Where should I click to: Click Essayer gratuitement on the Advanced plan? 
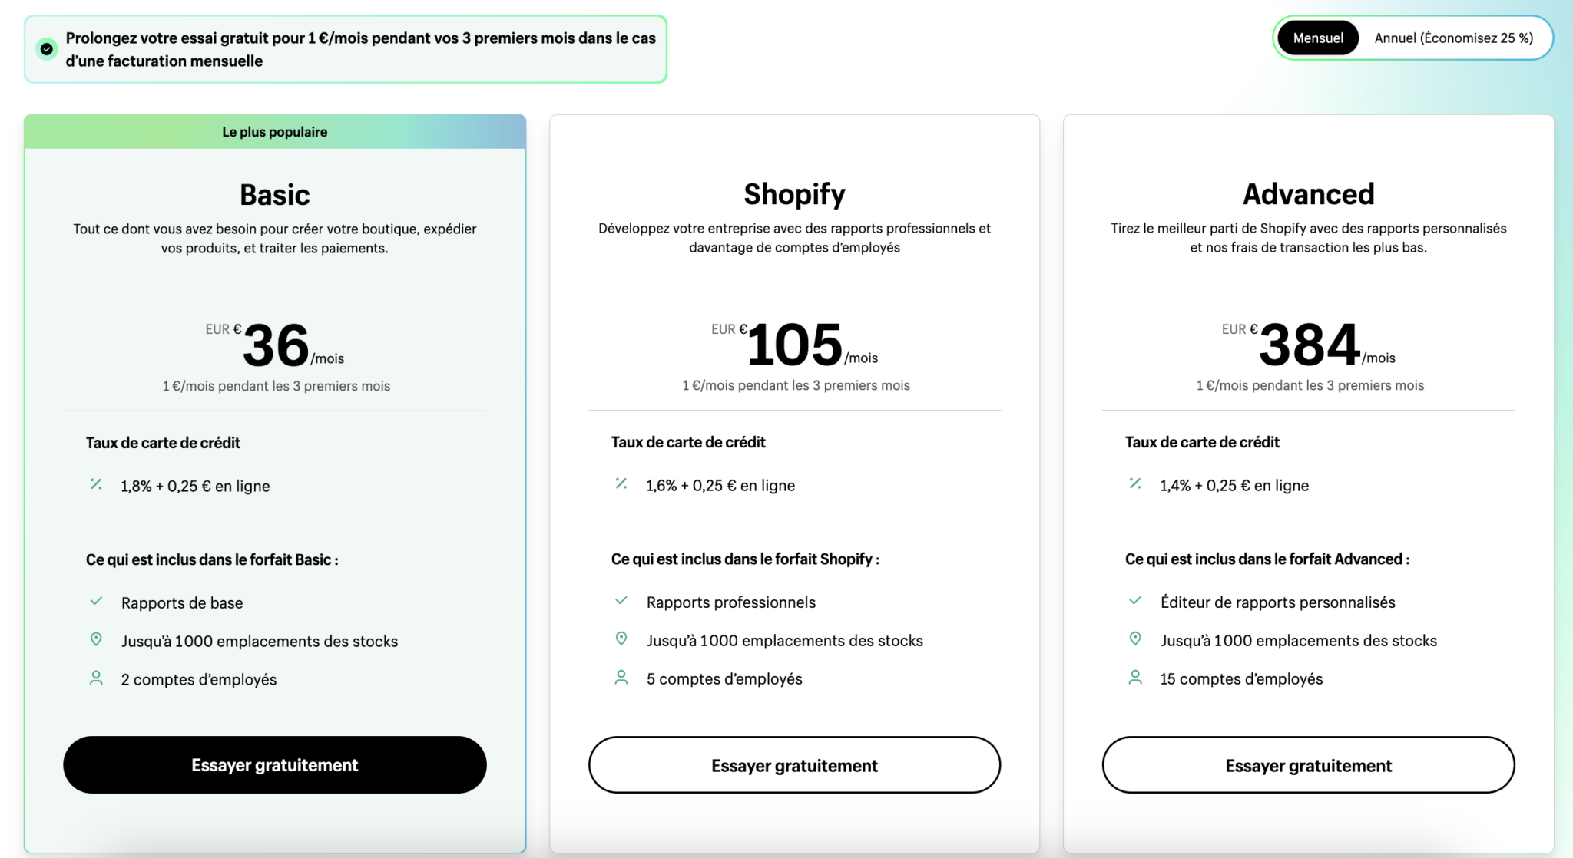tap(1308, 765)
